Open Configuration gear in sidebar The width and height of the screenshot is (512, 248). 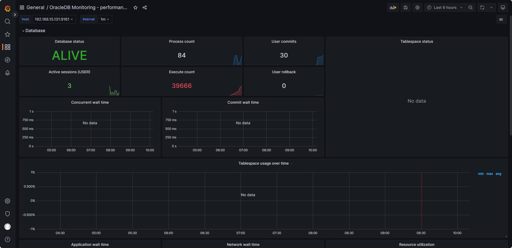[7, 201]
